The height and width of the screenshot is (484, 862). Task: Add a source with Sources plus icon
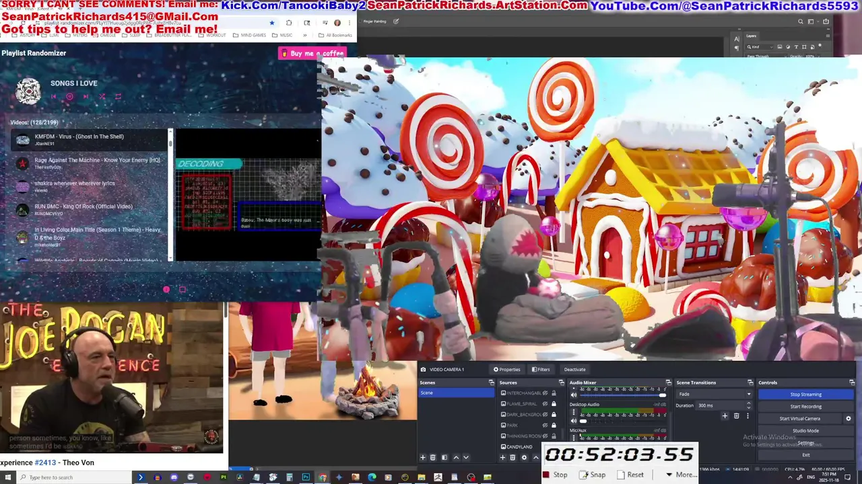coord(502,457)
